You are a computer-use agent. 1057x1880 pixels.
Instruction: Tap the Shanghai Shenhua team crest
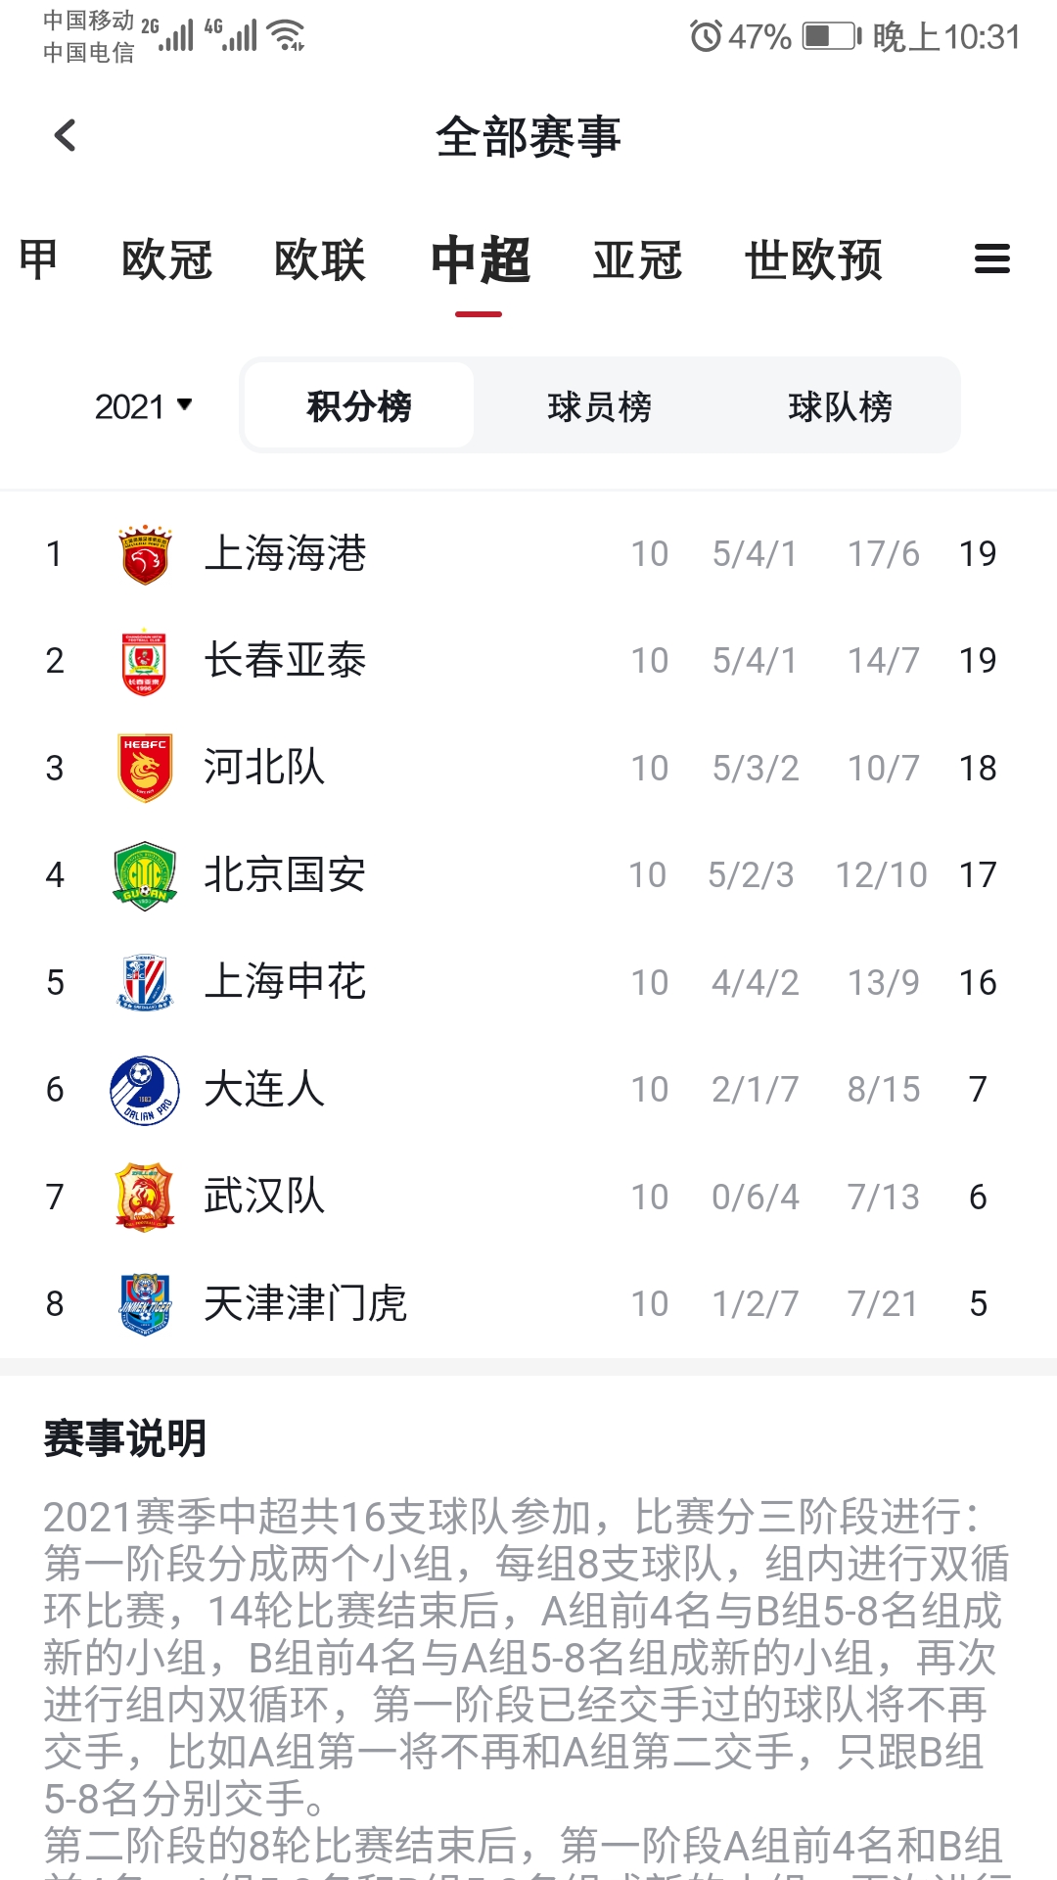pos(145,982)
